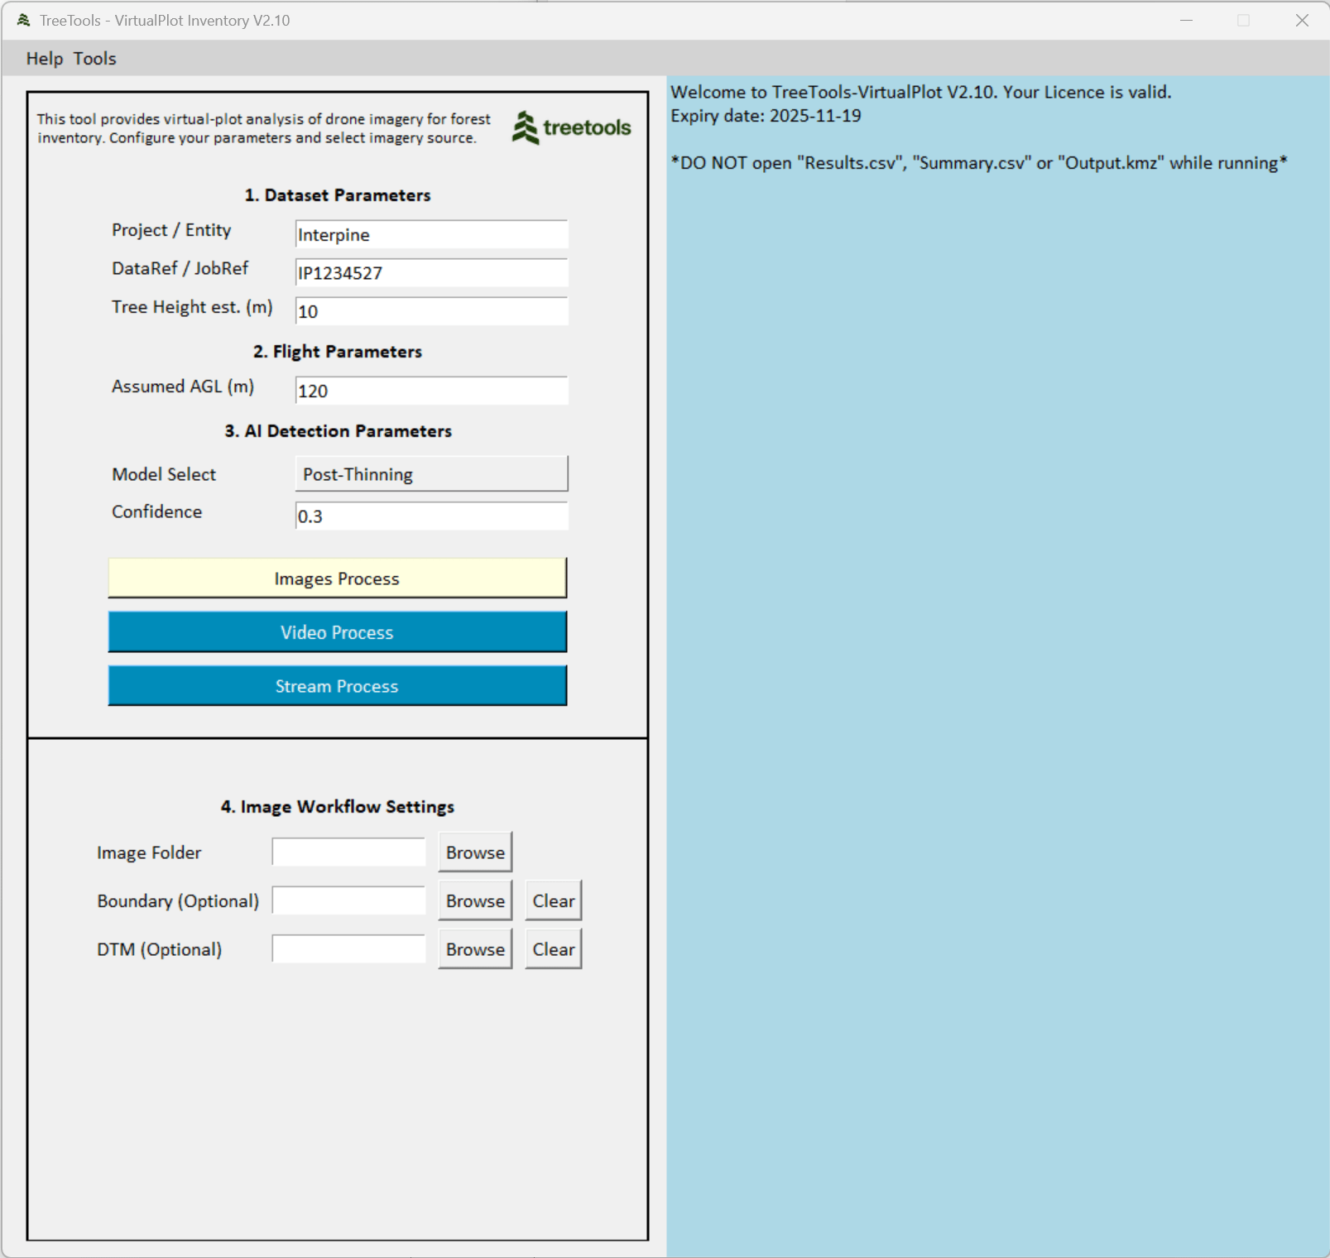The image size is (1330, 1258).
Task: Click the '2. Flight Parameters' heading
Action: 338,352
